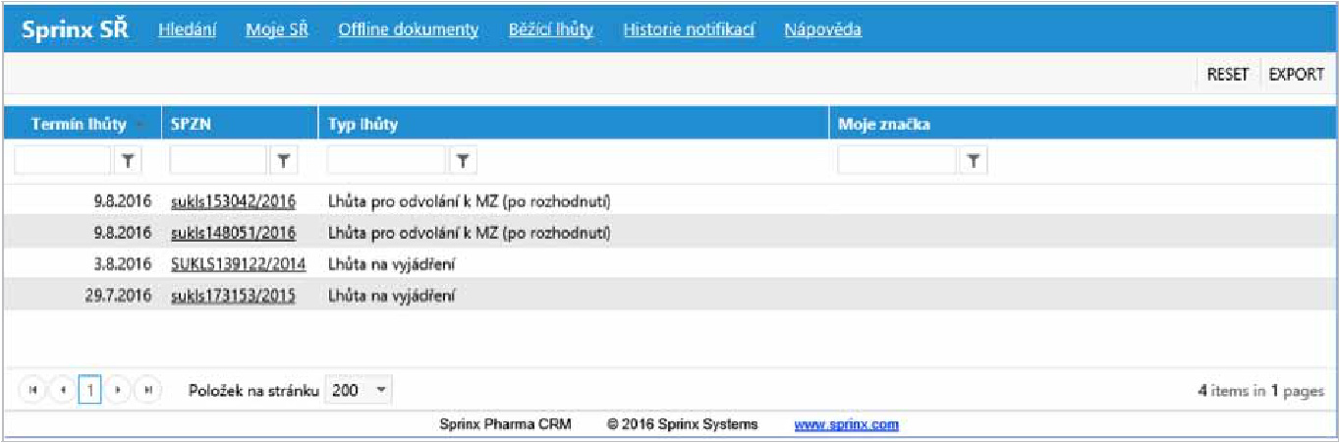
Task: Select page number 1 in the pager
Action: [89, 390]
